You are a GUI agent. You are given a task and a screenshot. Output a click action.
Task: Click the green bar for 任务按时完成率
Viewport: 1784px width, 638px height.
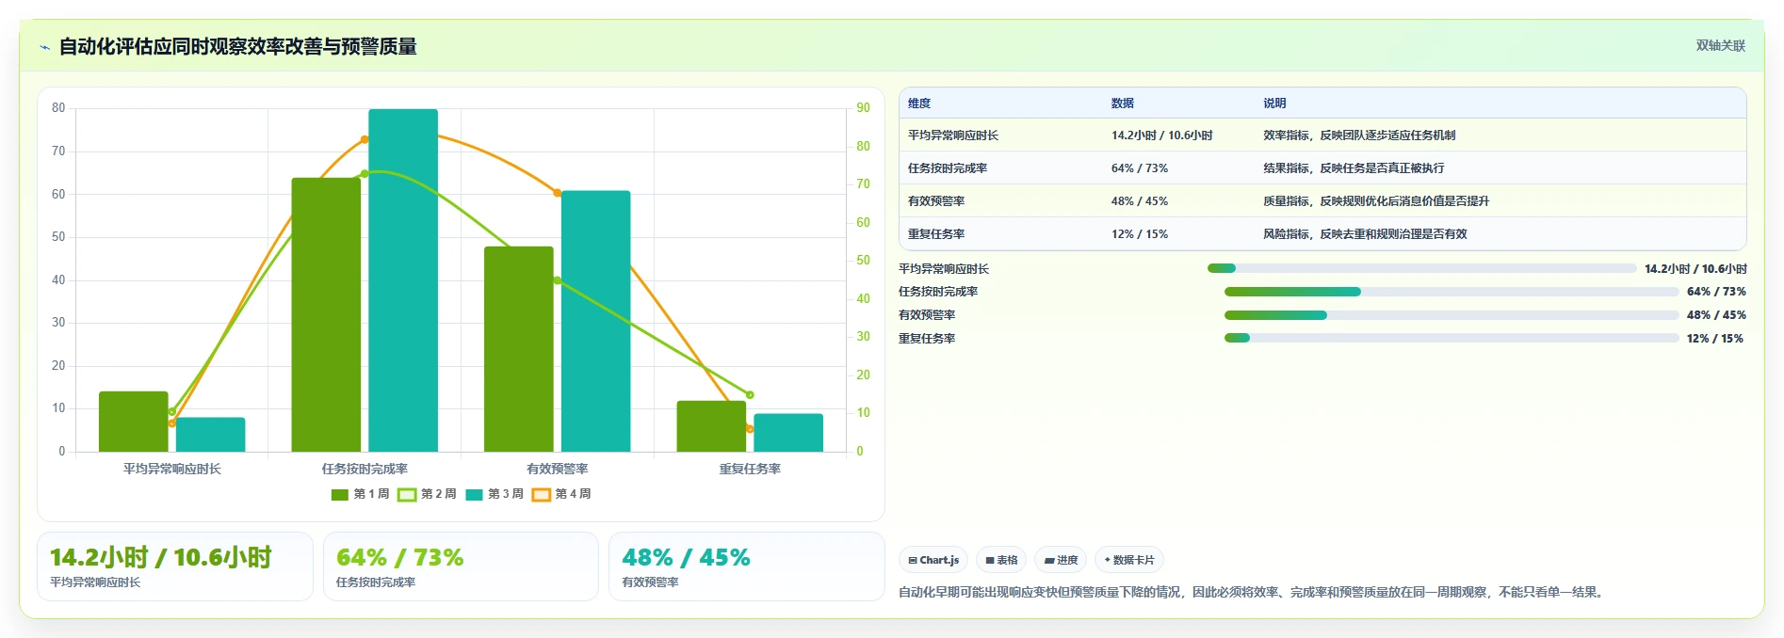[x=326, y=314]
